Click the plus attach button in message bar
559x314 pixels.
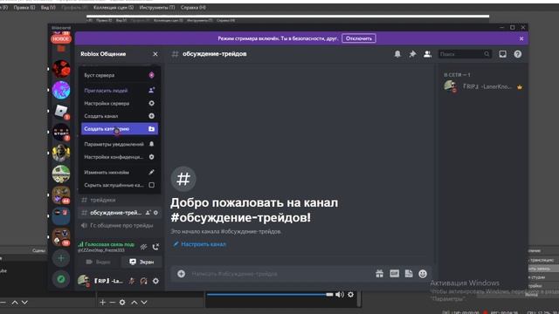point(181,274)
